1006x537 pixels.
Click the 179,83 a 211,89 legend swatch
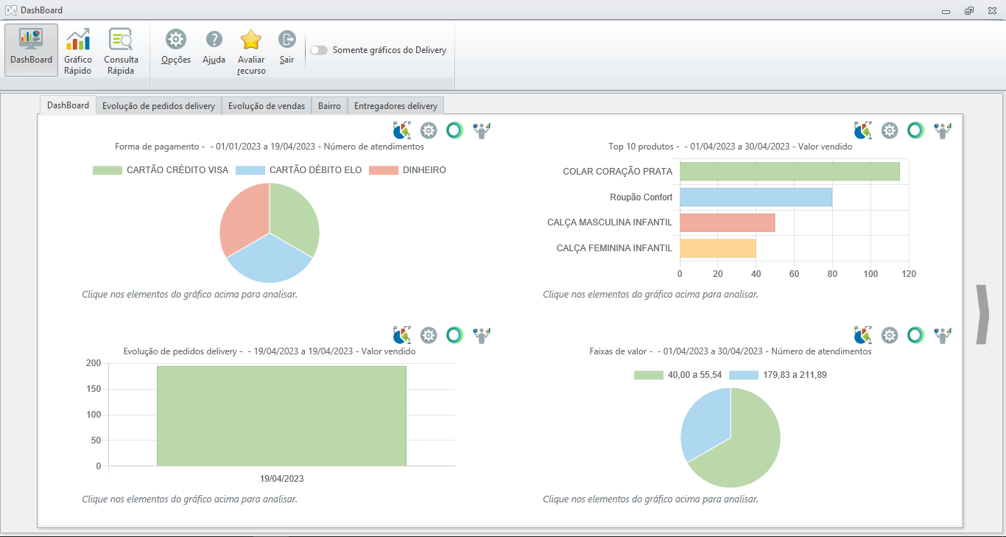(743, 375)
